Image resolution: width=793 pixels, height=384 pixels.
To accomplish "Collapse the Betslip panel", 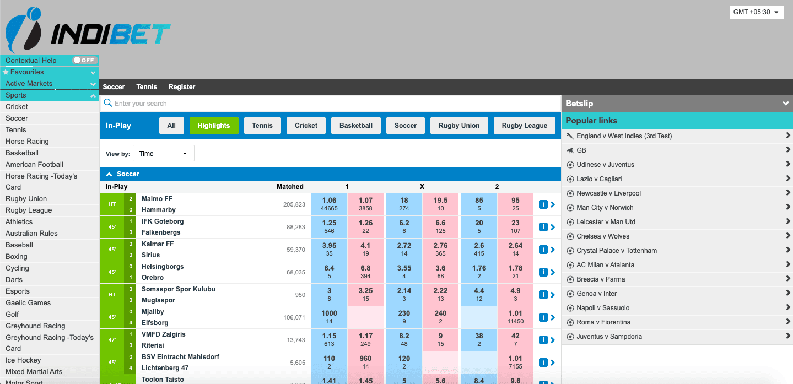I will (x=785, y=104).
